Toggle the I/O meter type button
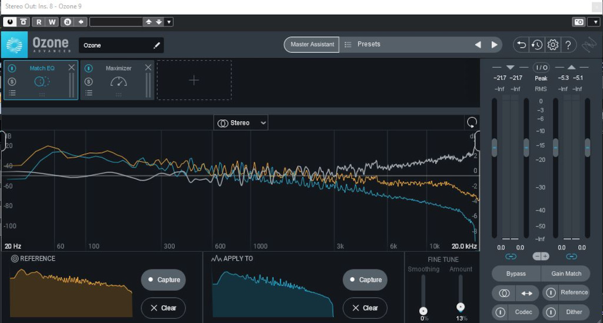The image size is (603, 323). tap(541, 68)
